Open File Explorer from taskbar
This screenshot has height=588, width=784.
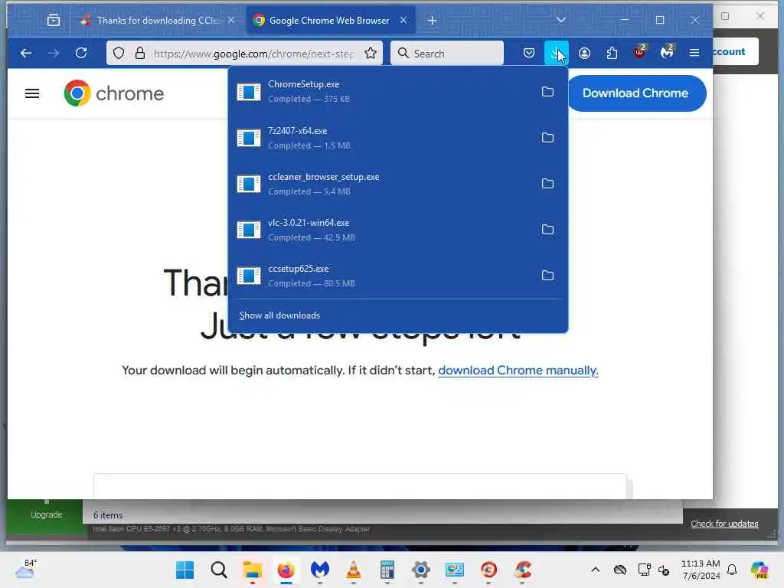pyautogui.click(x=253, y=570)
